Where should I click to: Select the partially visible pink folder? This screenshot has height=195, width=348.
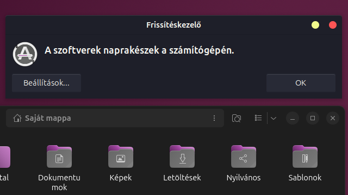point(5,157)
